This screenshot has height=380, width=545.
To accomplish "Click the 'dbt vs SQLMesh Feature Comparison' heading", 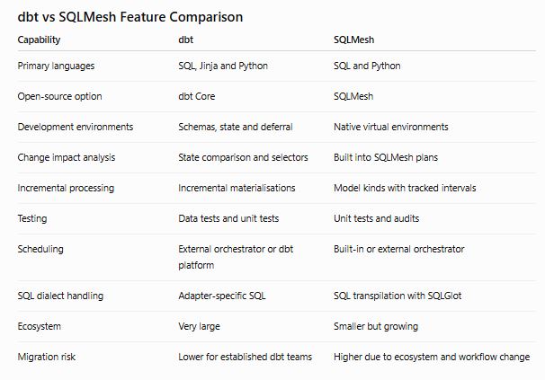I will tap(130, 17).
